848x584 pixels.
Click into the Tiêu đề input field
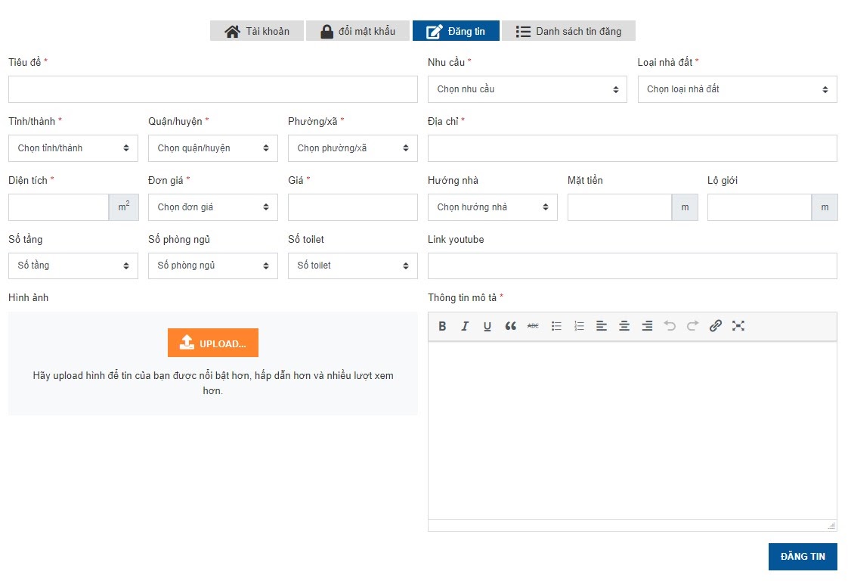click(x=212, y=89)
